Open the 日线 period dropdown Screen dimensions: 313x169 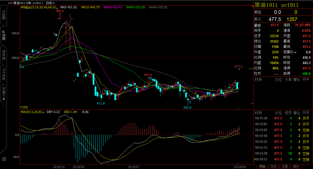tap(50, 3)
